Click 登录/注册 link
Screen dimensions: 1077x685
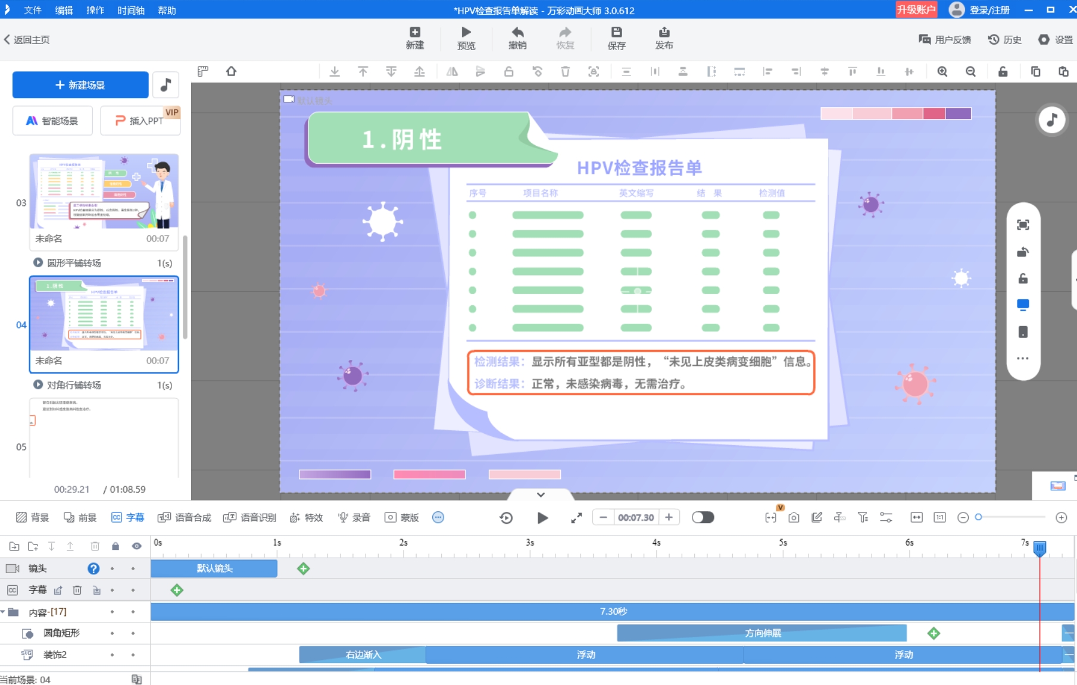coord(989,10)
